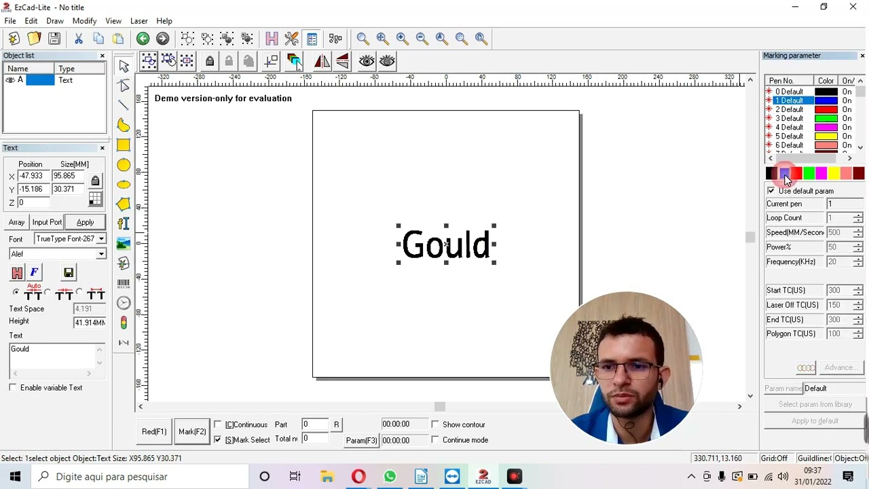
Task: Click the Apply button
Action: [85, 222]
